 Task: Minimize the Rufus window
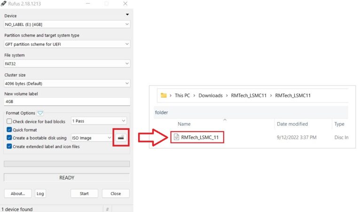click(88, 3)
